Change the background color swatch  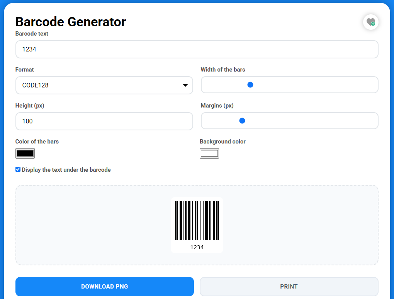pyautogui.click(x=209, y=153)
